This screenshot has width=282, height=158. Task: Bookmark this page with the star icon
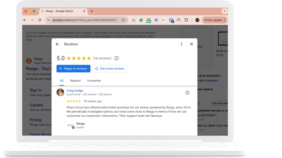pos(123,20)
